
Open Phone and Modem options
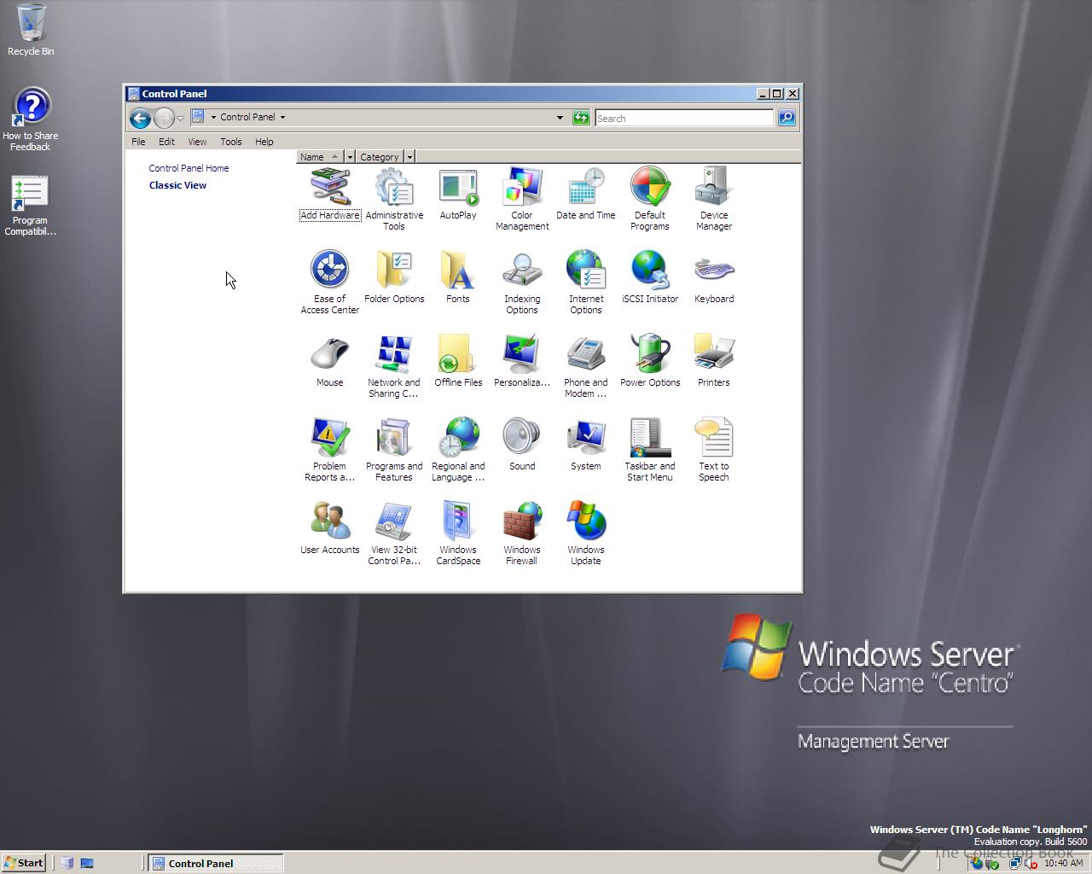(586, 367)
